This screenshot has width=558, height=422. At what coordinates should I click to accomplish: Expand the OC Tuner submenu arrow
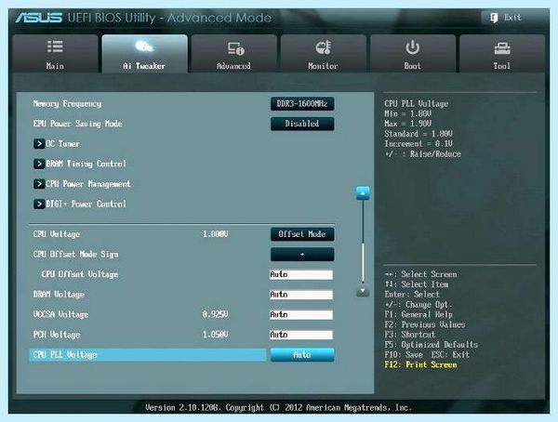click(39, 144)
